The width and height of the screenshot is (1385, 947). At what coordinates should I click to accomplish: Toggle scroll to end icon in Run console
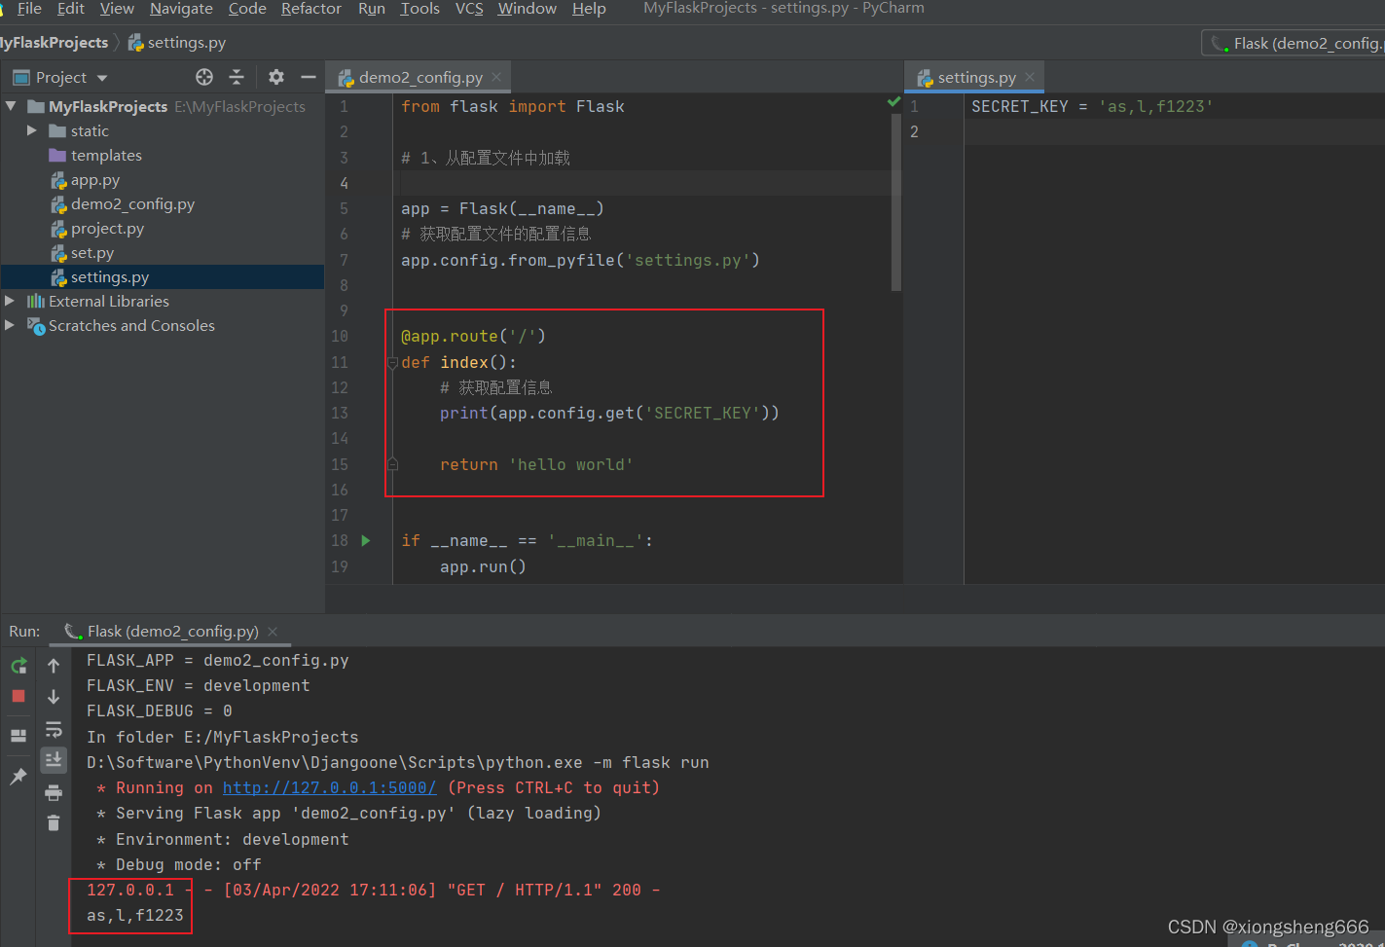[x=54, y=759]
